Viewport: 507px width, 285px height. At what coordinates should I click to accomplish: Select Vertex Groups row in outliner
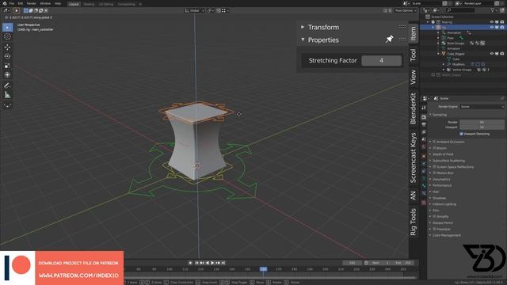[462, 70]
